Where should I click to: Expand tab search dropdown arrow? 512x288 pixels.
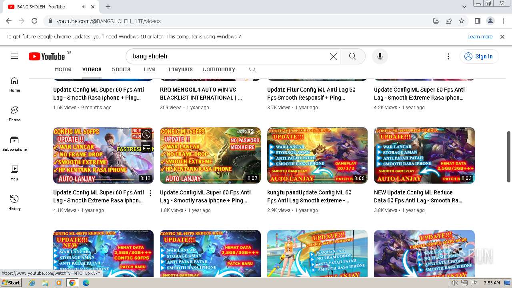click(464, 7)
